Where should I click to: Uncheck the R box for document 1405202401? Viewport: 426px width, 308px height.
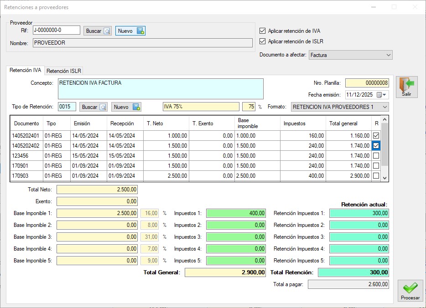pyautogui.click(x=376, y=136)
